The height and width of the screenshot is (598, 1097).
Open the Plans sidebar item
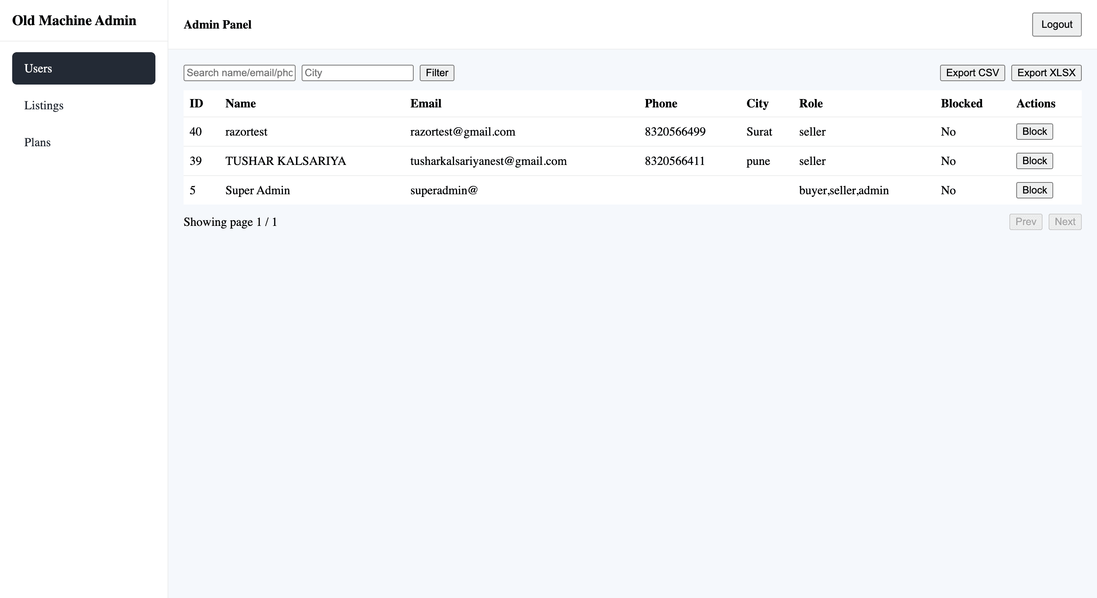point(37,142)
